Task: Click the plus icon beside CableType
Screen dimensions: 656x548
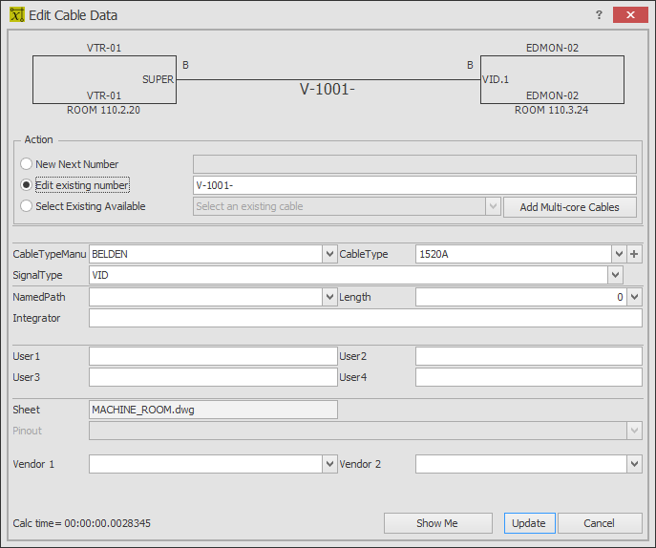Action: [634, 254]
